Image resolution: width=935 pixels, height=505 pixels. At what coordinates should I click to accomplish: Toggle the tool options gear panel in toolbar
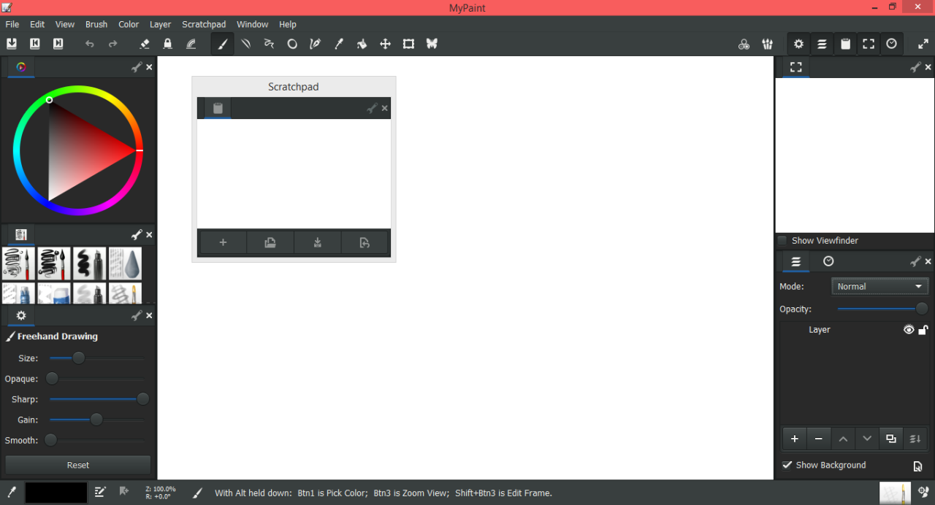click(x=799, y=44)
